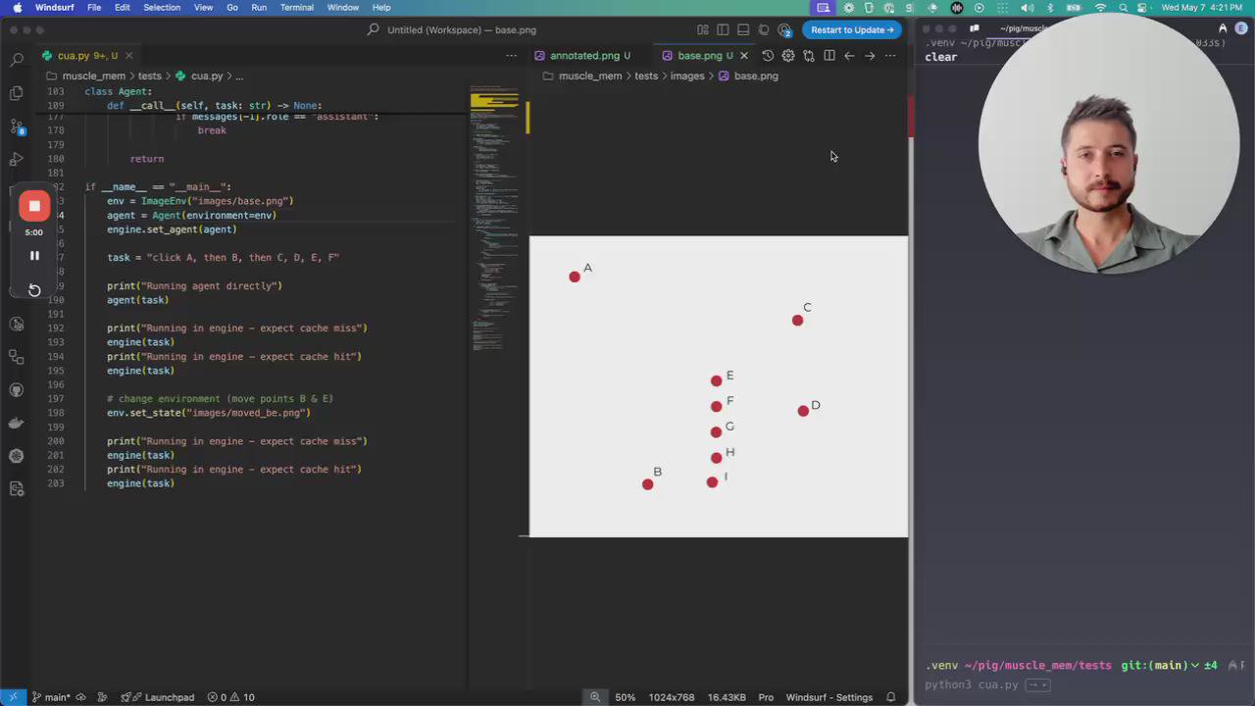Open notifications bell in status bar
Viewport: 1255px width, 706px height.
(891, 697)
